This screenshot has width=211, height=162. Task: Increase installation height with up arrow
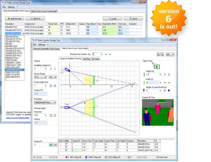coord(51,69)
